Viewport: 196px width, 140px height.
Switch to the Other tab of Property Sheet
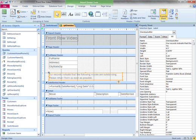(165, 37)
